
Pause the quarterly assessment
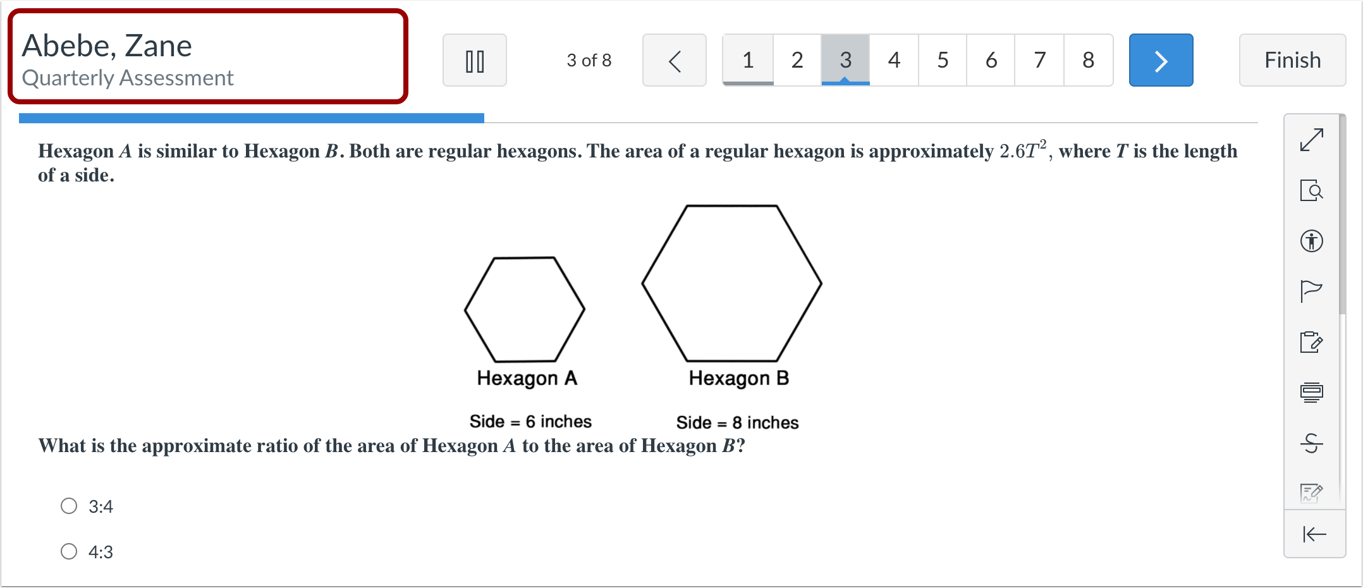pyautogui.click(x=474, y=60)
